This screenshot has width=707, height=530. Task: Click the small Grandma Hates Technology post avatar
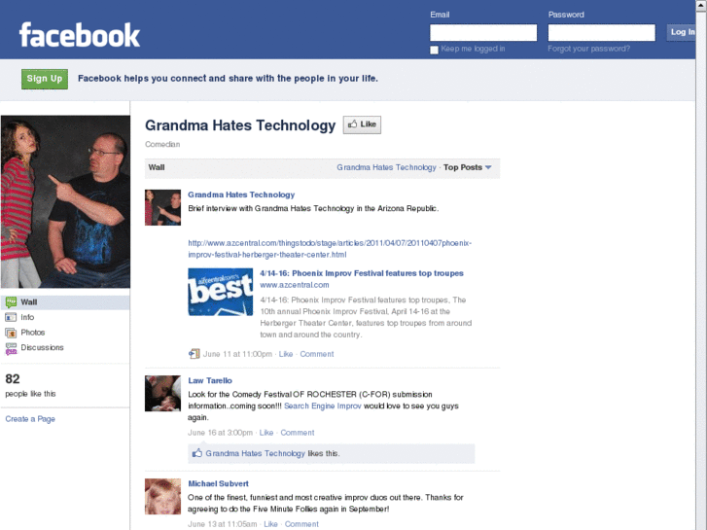pos(162,207)
